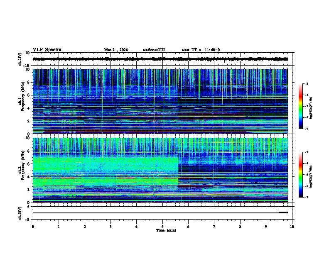The image size is (329, 254).
Task: Click the "VLF Spectra" plot title
Action: (47, 49)
